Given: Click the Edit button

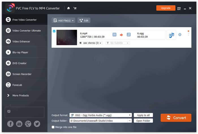Looking at the screenshot, I should pyautogui.click(x=84, y=20).
